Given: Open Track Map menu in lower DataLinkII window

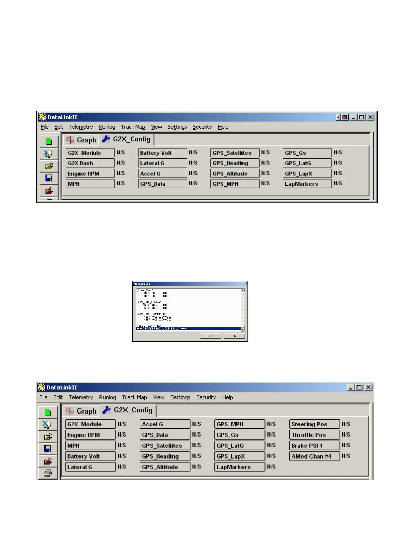Looking at the screenshot, I should [x=135, y=397].
